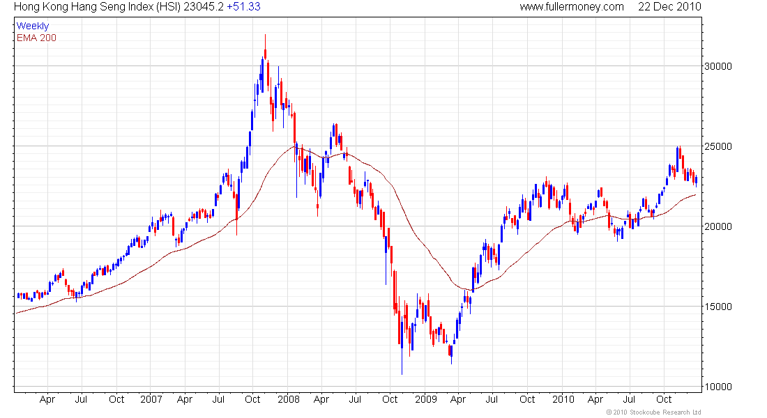The image size is (767, 418).
Task: Open the www.fullermoney.com address text
Action: [x=571, y=7]
